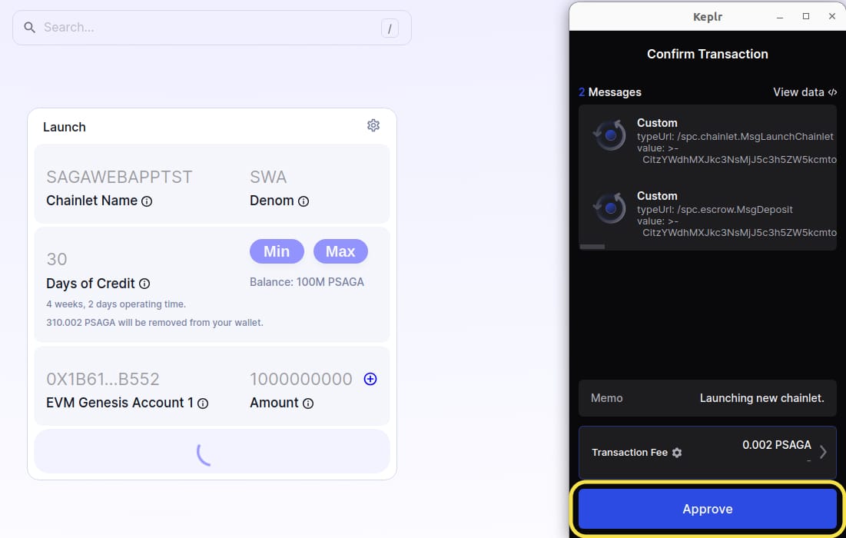Open View data in Keplr
This screenshot has width=846, height=538.
(805, 92)
